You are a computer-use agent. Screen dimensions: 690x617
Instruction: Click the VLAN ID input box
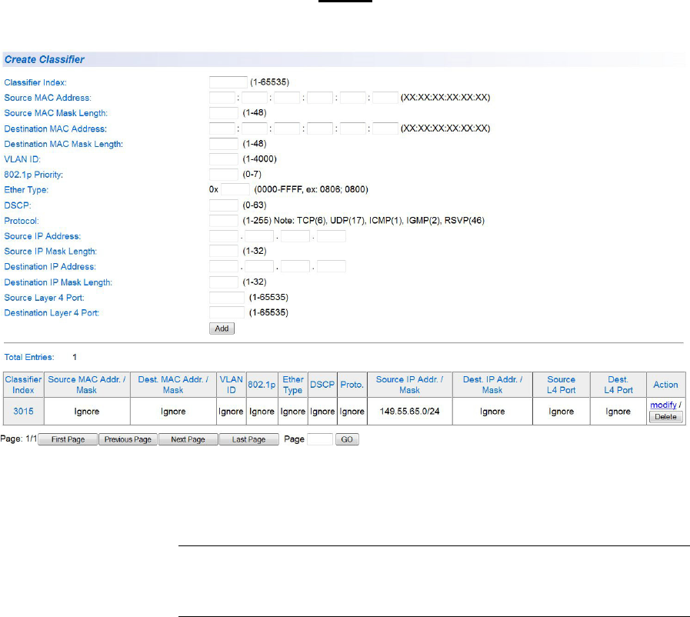click(224, 159)
